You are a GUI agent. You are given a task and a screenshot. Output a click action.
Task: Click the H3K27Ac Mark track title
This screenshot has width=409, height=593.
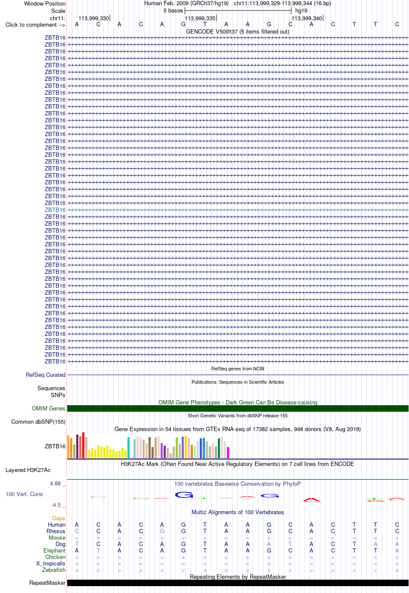coord(238,464)
